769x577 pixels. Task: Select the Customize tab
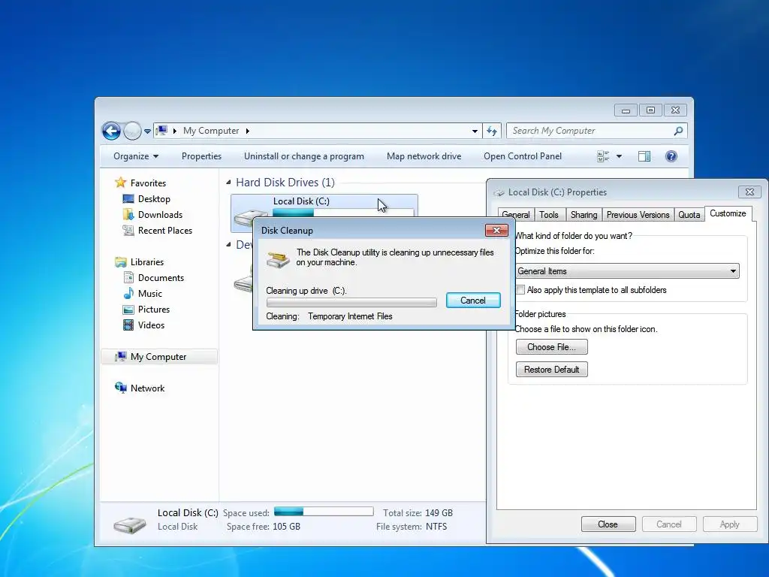click(x=728, y=213)
